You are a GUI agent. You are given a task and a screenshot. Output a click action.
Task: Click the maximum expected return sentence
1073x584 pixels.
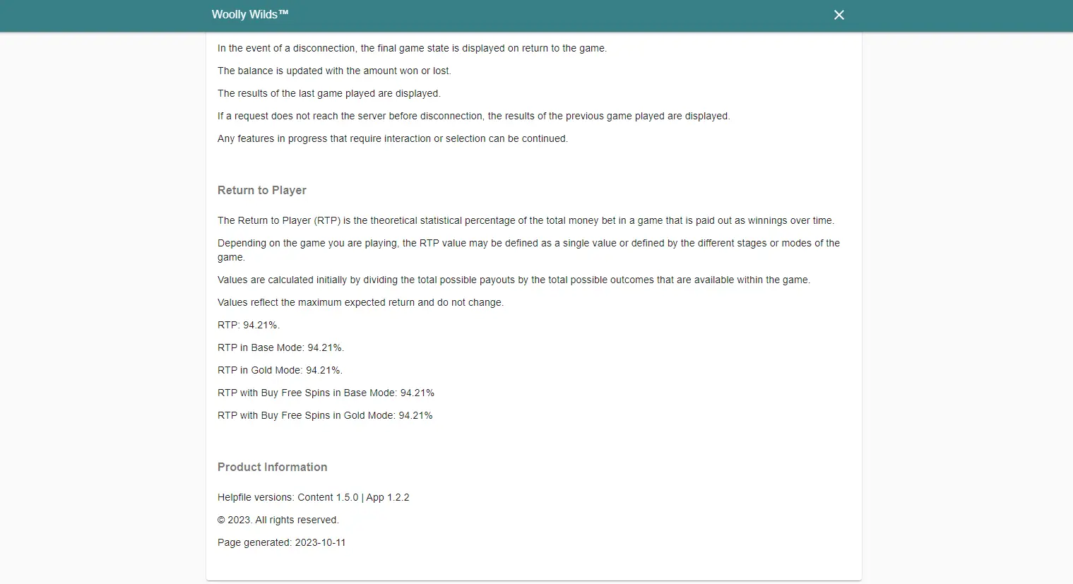(361, 302)
